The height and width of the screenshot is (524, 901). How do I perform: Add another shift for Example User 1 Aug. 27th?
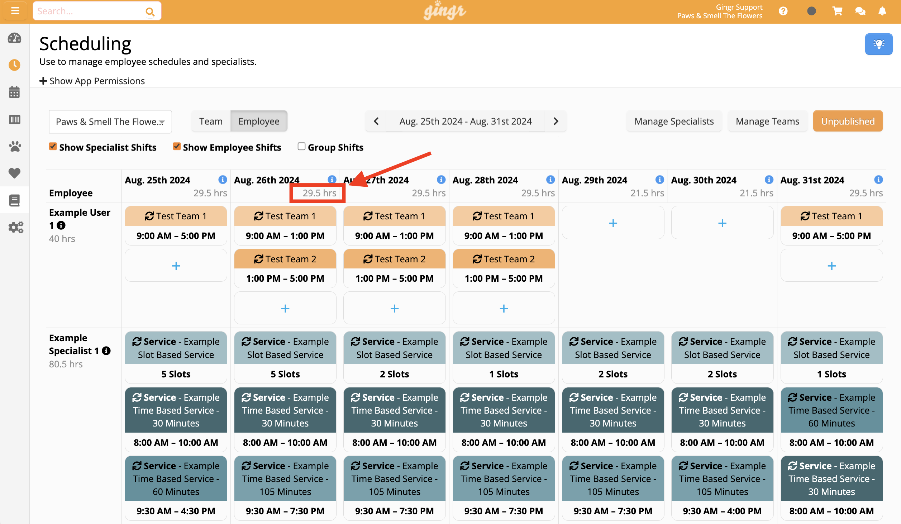point(395,308)
